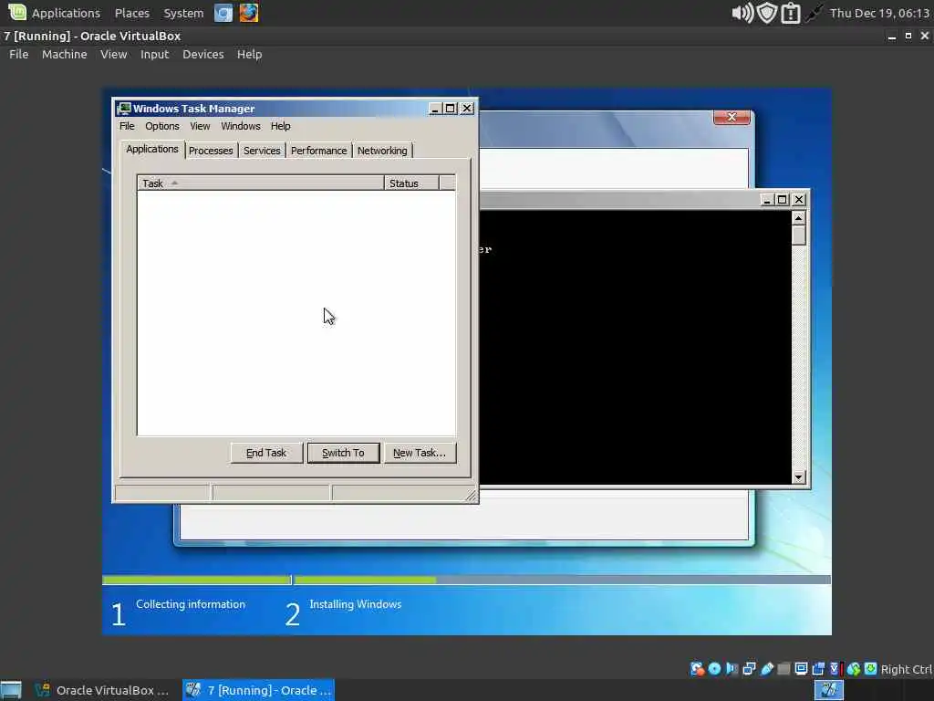Click the mouse integration status icon
This screenshot has width=934, height=701.
(854, 669)
